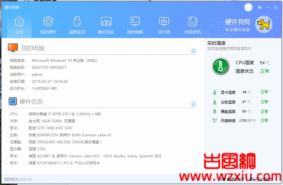Screen dimensions: 283x185
Task: Click the blue chip 硬件信息 icon
Action: coord(13,101)
